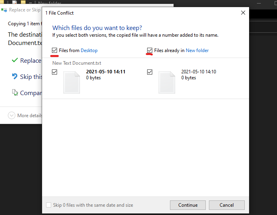This screenshot has height=215, width=277.
Task: Click the Replace or Skip Files title icon
Action: [4, 10]
